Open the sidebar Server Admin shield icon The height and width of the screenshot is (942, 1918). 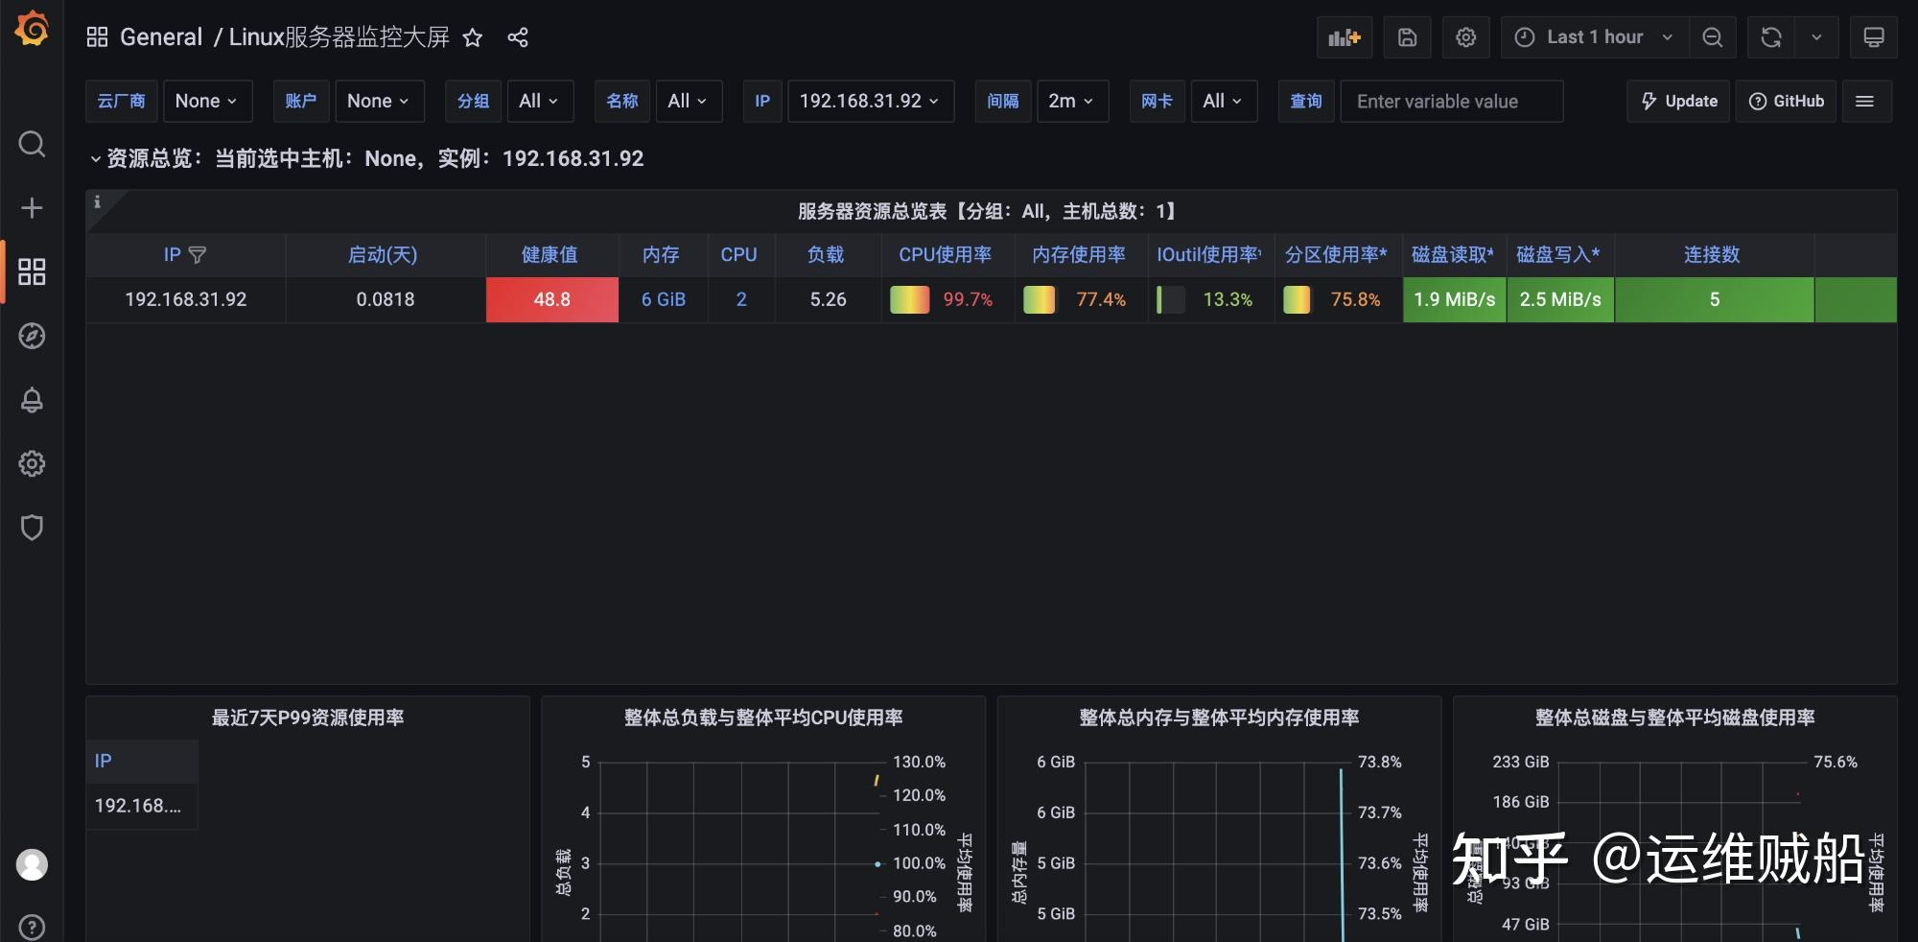pyautogui.click(x=32, y=528)
